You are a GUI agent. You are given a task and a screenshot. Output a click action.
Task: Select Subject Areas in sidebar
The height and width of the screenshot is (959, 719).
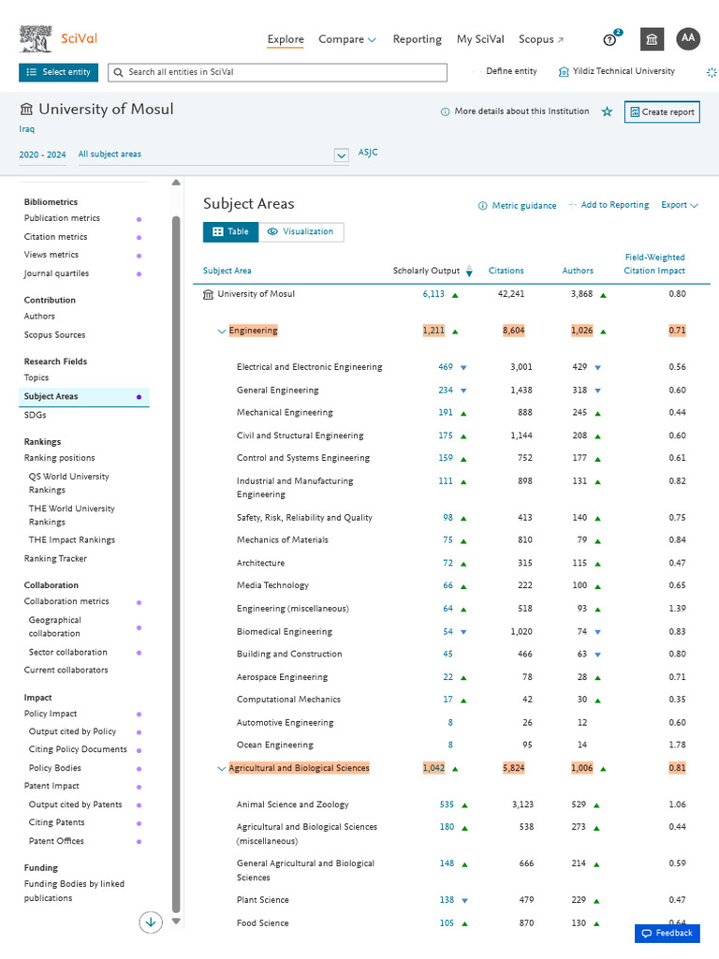[x=83, y=396]
